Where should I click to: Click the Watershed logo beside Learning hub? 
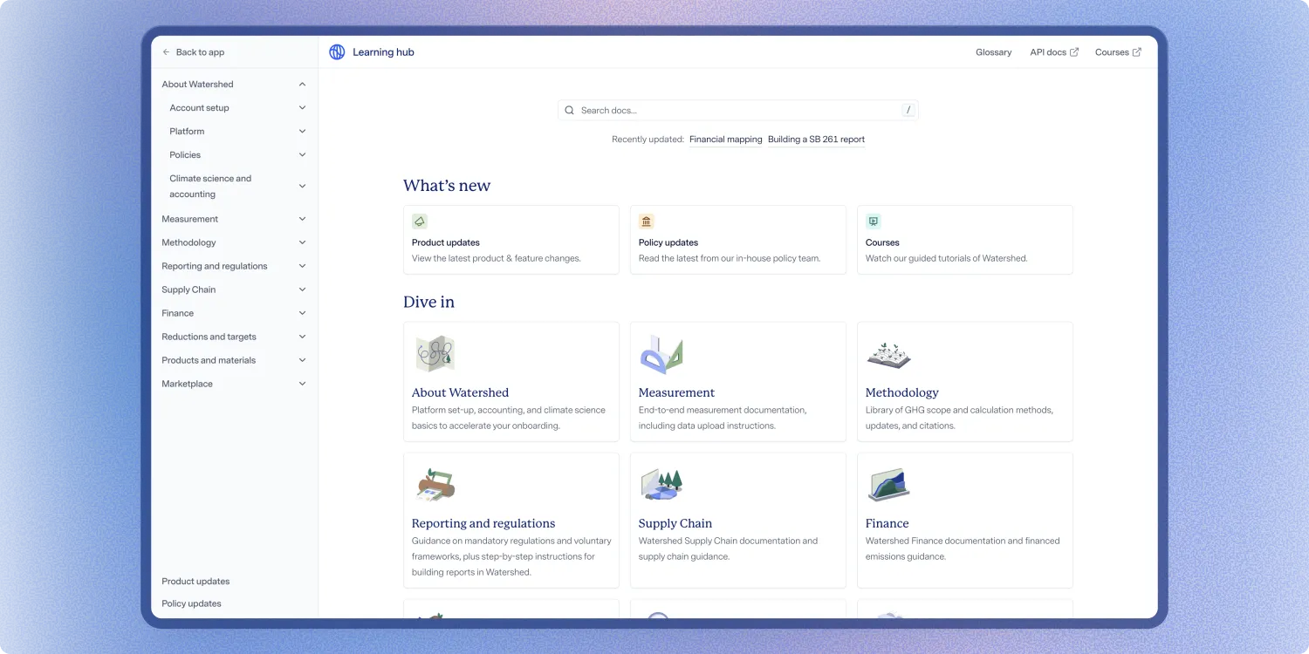337,51
